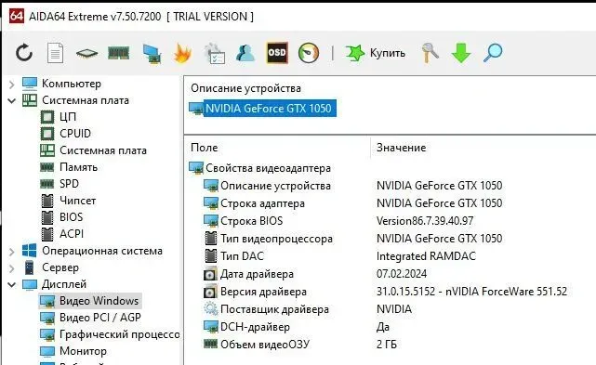
Task: Select Чипсет in the tree
Action: [77, 201]
